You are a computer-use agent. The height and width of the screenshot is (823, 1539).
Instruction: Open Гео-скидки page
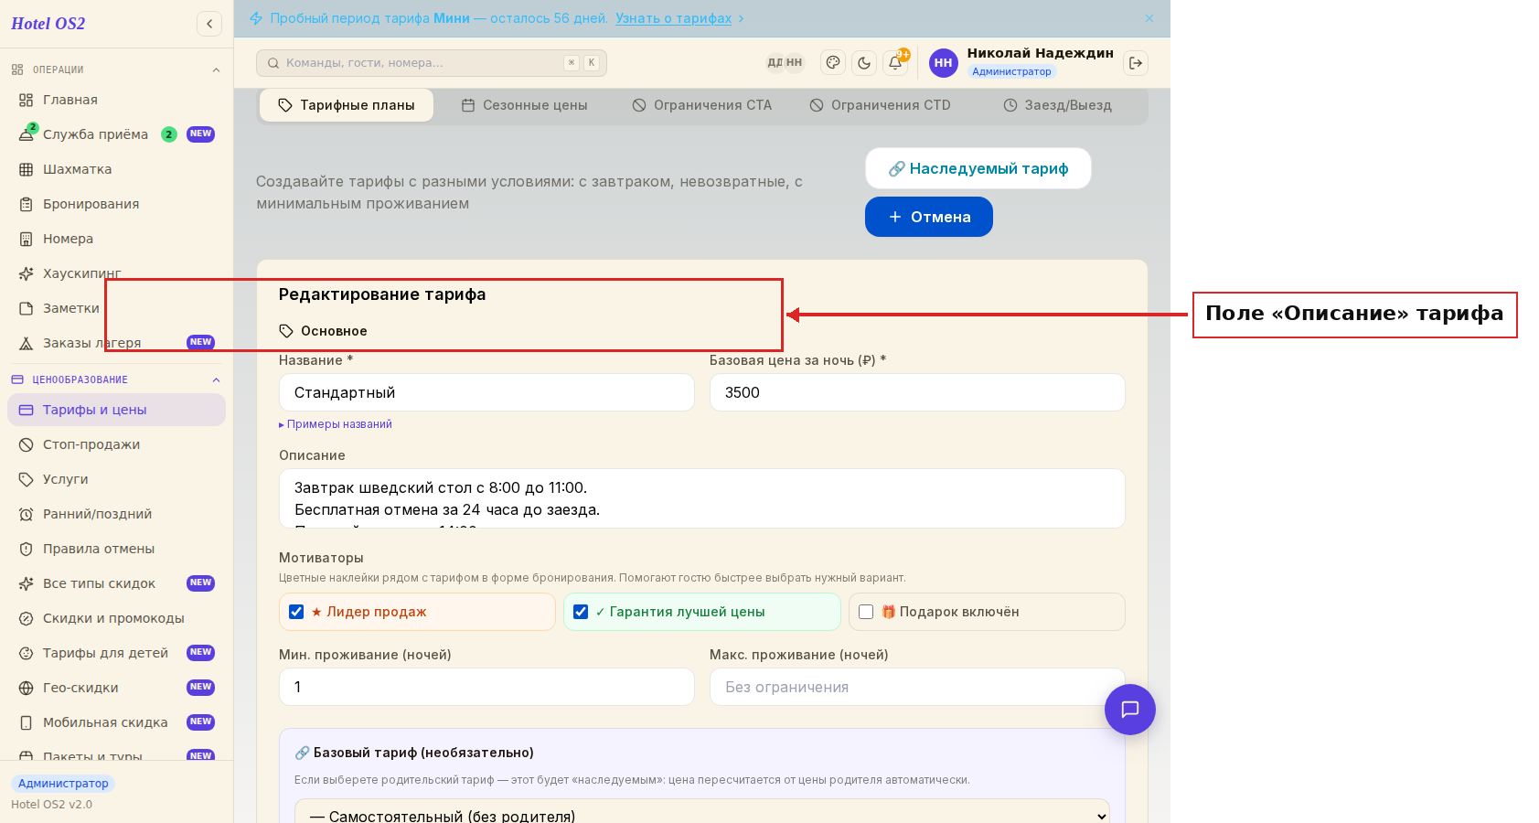pos(116,688)
